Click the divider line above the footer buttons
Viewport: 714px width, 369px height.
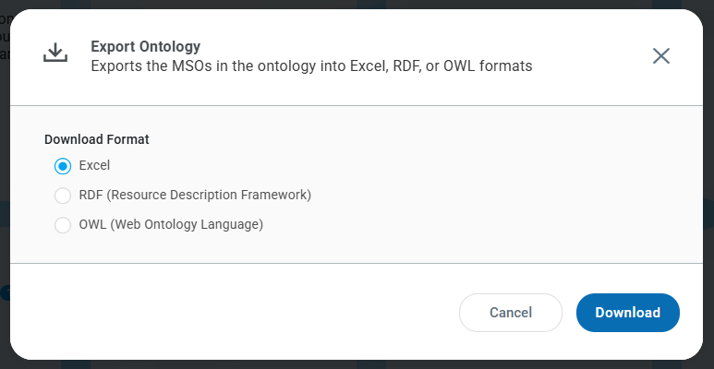pyautogui.click(x=357, y=263)
